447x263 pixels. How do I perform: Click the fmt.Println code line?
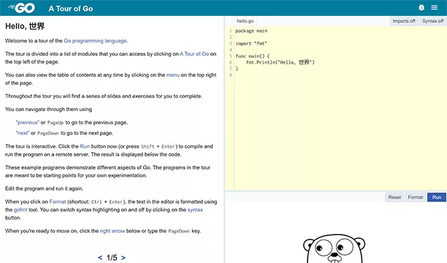[x=280, y=62]
